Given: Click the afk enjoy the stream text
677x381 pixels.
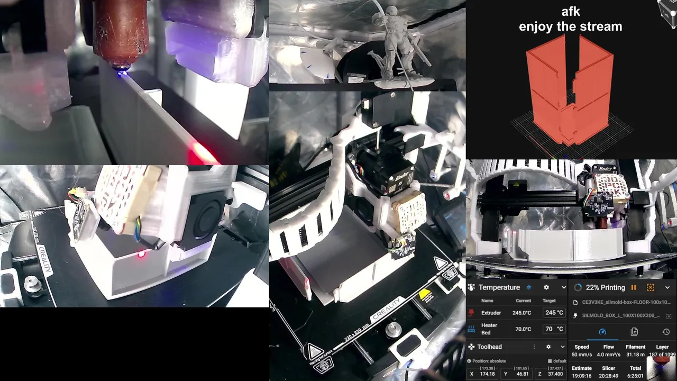Looking at the screenshot, I should (x=571, y=20).
